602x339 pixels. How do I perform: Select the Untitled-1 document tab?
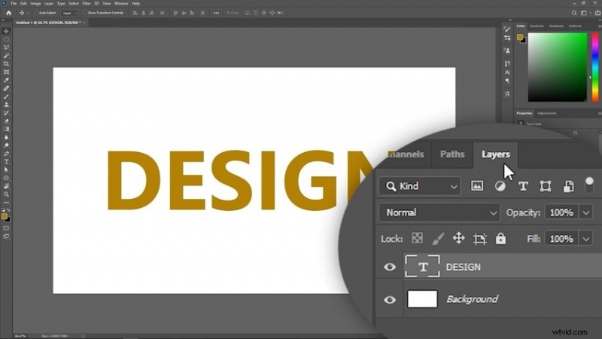48,23
